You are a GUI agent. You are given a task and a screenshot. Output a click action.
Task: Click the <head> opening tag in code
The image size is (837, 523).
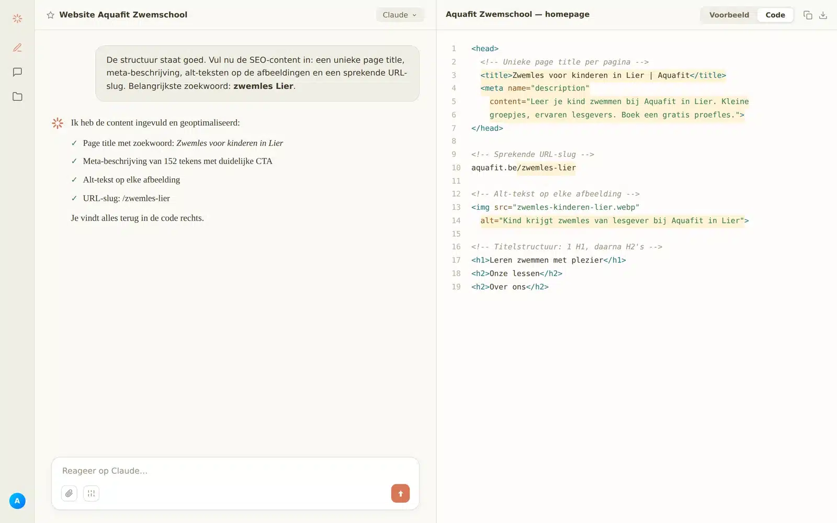click(x=485, y=49)
